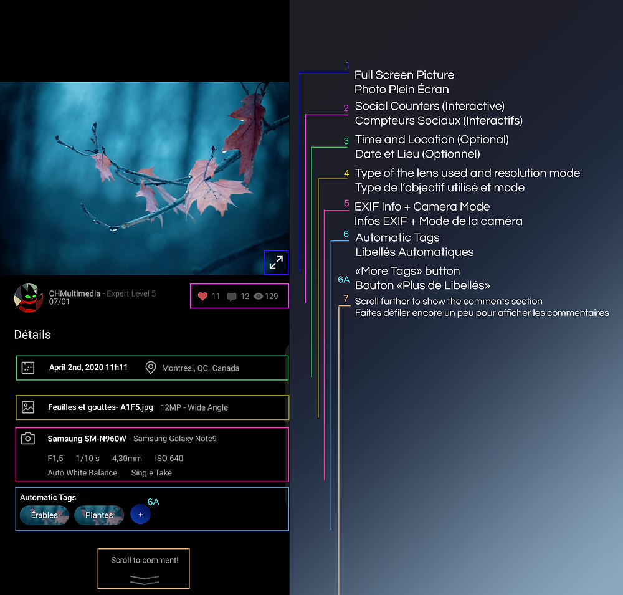Image resolution: width=623 pixels, height=595 pixels.
Task: Click 4,30mm focal length
Action: pyautogui.click(x=126, y=459)
